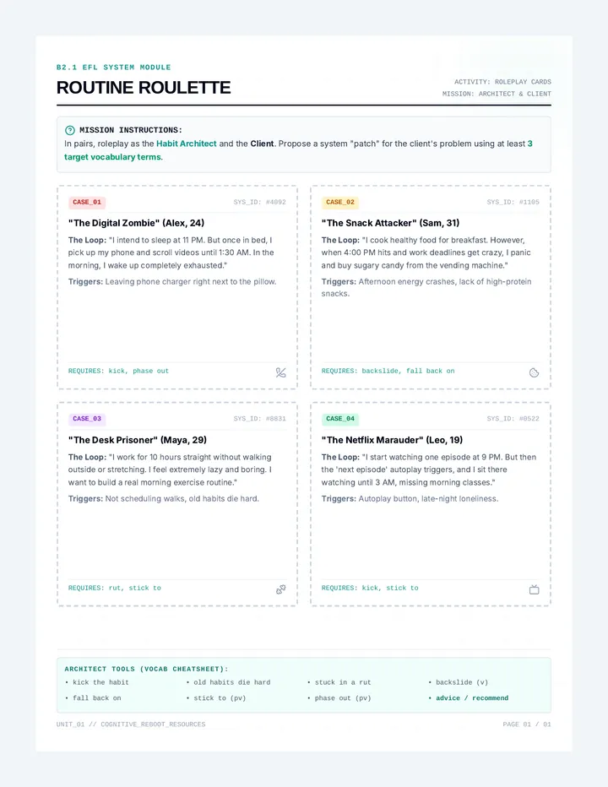Click the "PAGE 01 / 01" footer label

[x=527, y=725]
